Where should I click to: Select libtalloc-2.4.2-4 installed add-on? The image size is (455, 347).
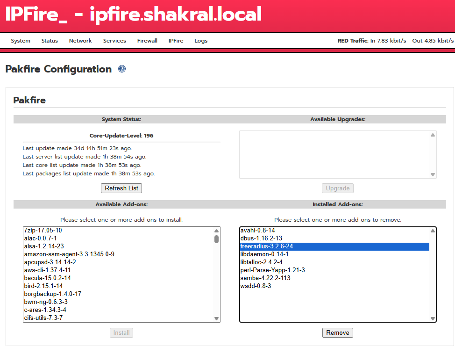(x=334, y=262)
